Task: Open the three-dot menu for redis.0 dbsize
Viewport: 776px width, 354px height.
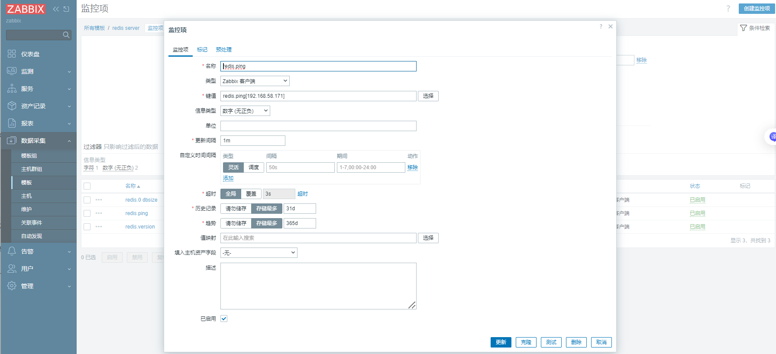Action: [99, 200]
